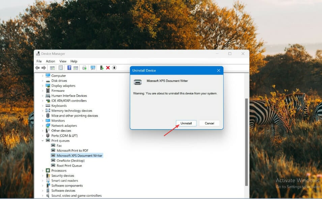
Task: Select OneNote (Desktop) print queue
Action: (71, 160)
